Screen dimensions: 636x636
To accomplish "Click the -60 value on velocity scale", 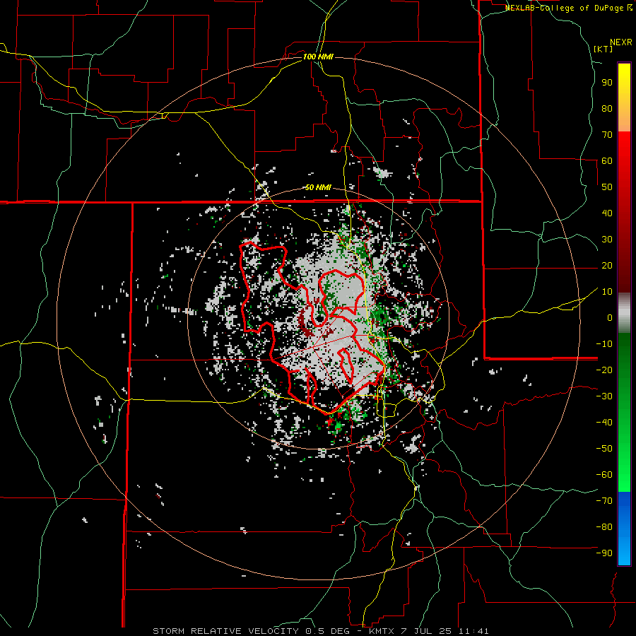I will click(604, 475).
